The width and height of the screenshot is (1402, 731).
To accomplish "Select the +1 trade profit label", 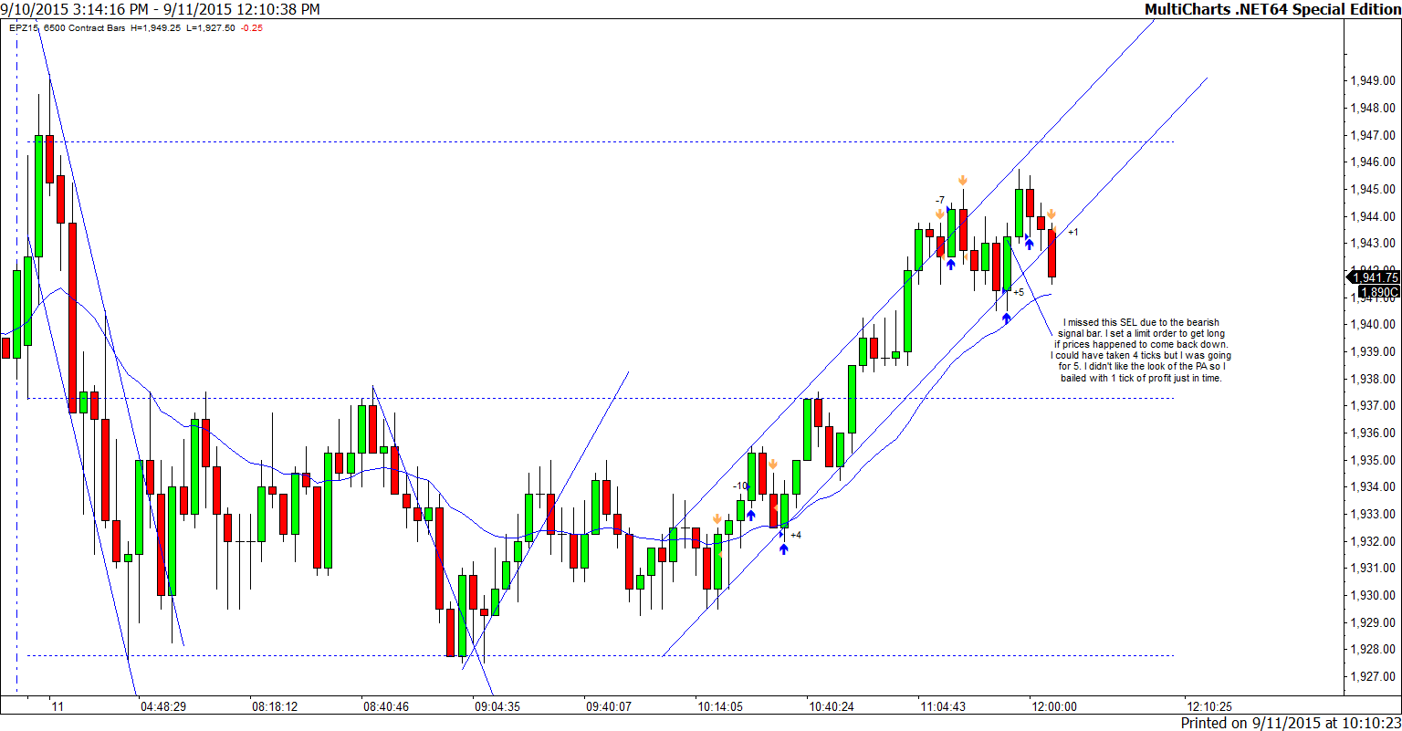I will (x=1072, y=232).
